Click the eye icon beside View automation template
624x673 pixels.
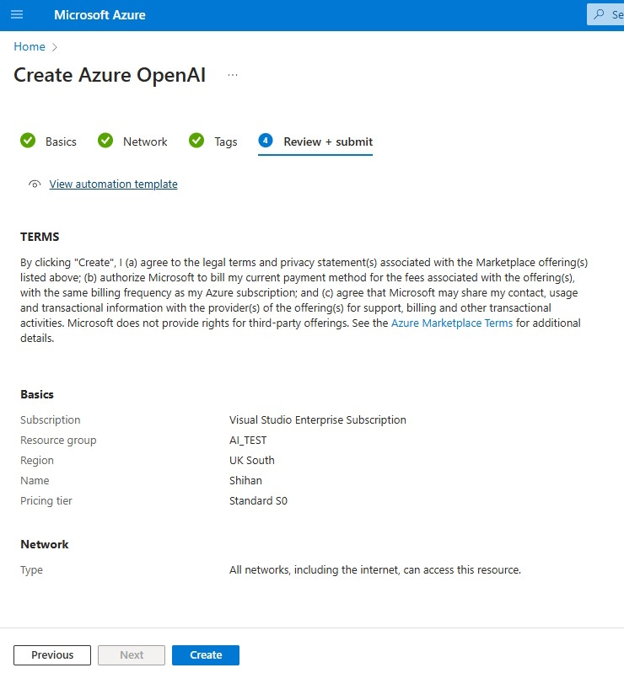point(35,184)
